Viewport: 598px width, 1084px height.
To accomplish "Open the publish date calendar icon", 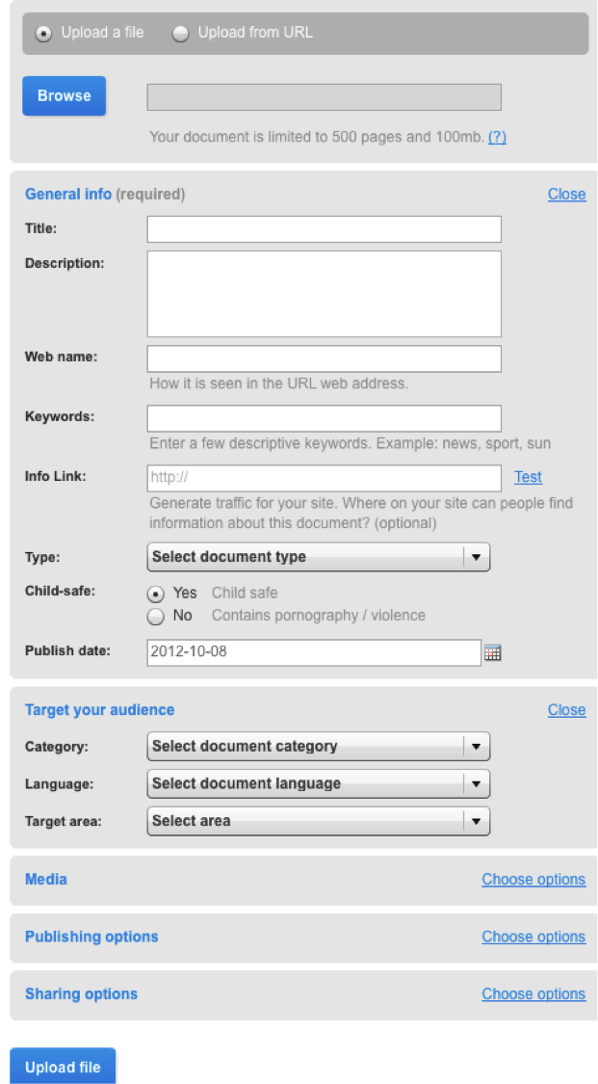I will click(492, 652).
